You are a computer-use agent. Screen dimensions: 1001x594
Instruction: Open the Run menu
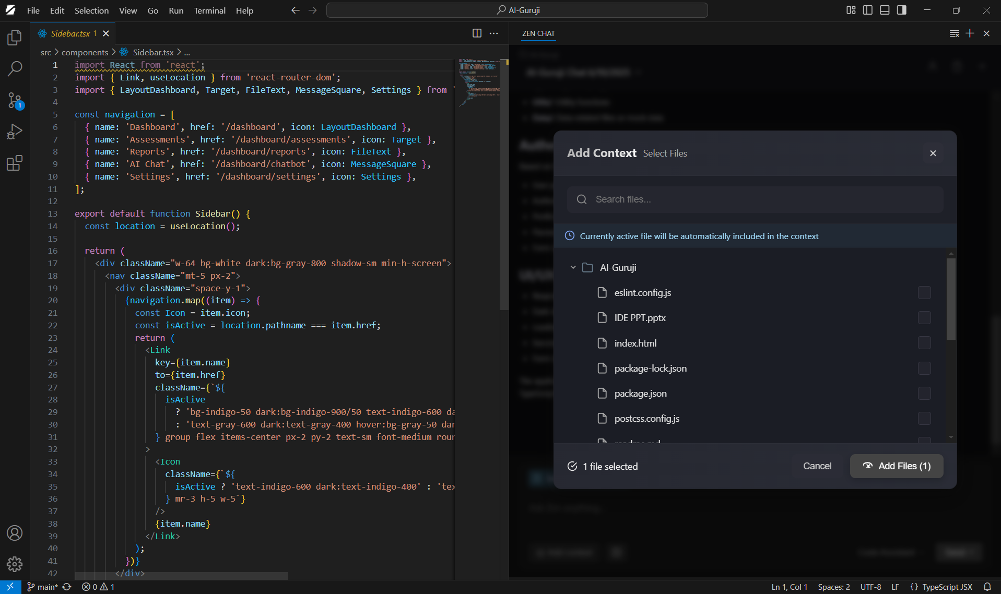176,10
